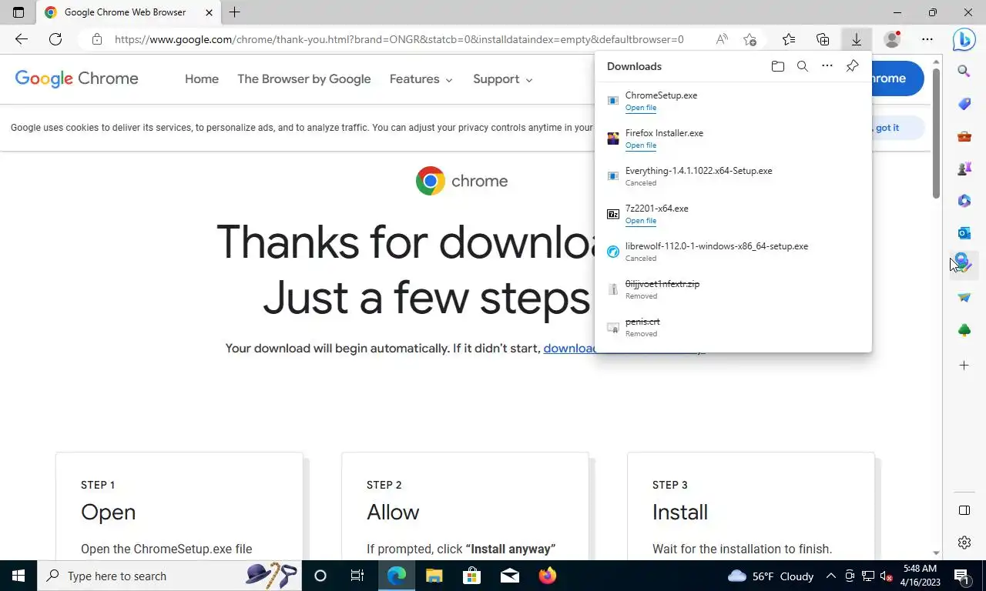Select the Google Chrome Web Browser tab

click(129, 12)
